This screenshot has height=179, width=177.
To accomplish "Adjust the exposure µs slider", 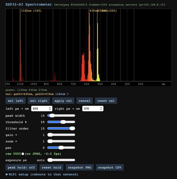I will coord(61,160).
